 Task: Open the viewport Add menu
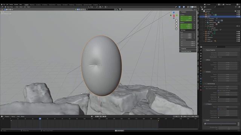[x=25, y=7]
